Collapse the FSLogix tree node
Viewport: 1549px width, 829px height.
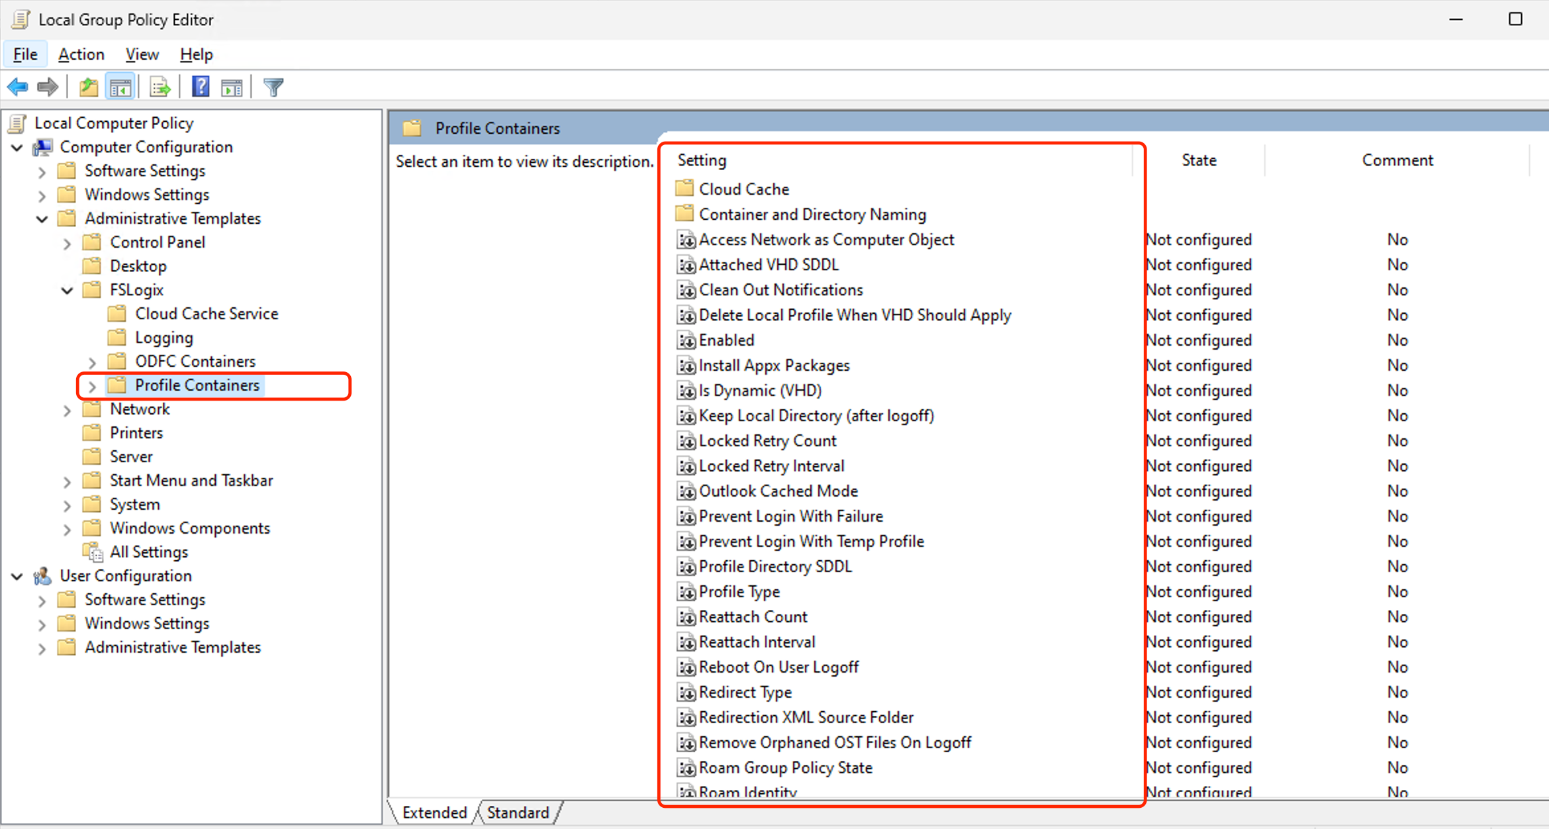coord(68,291)
